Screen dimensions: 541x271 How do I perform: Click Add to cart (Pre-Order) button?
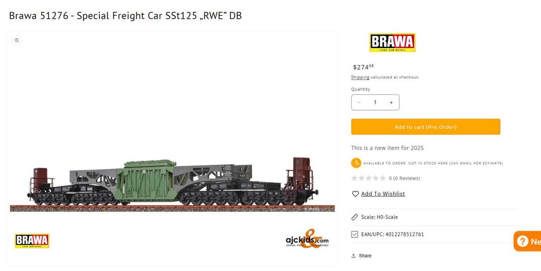pyautogui.click(x=425, y=127)
